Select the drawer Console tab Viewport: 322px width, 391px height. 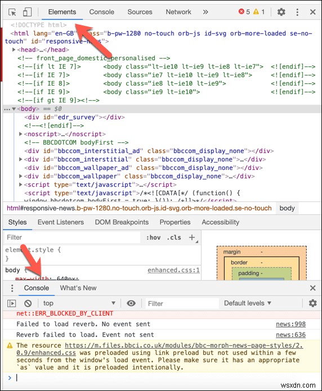tap(37, 288)
